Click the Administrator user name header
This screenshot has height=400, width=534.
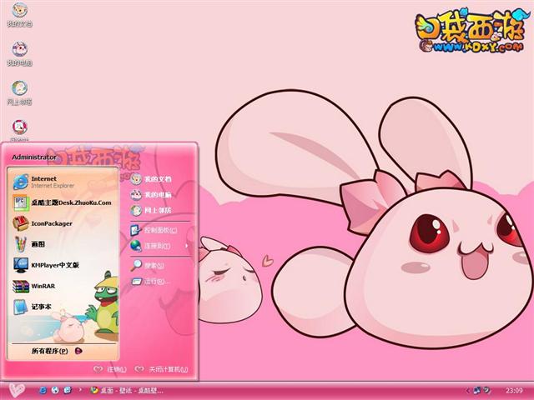(34, 157)
